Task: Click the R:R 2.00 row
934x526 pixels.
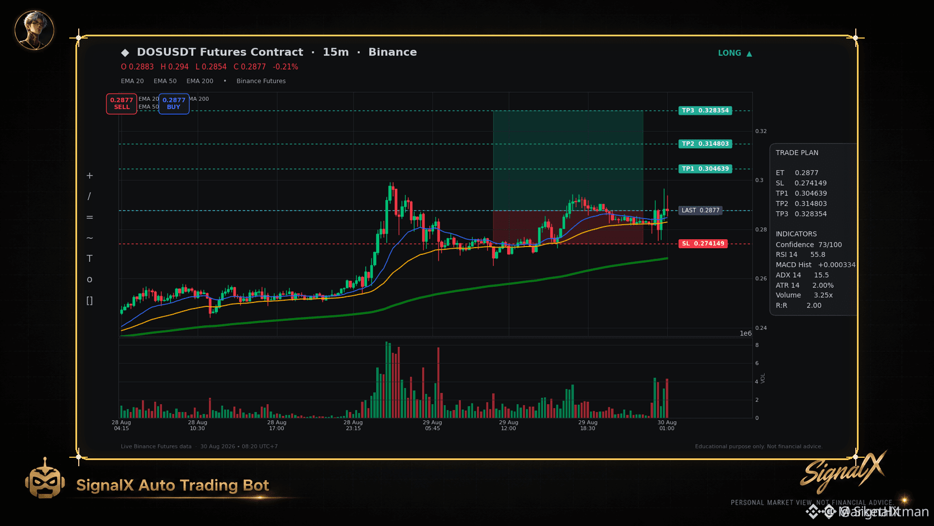Action: click(799, 306)
